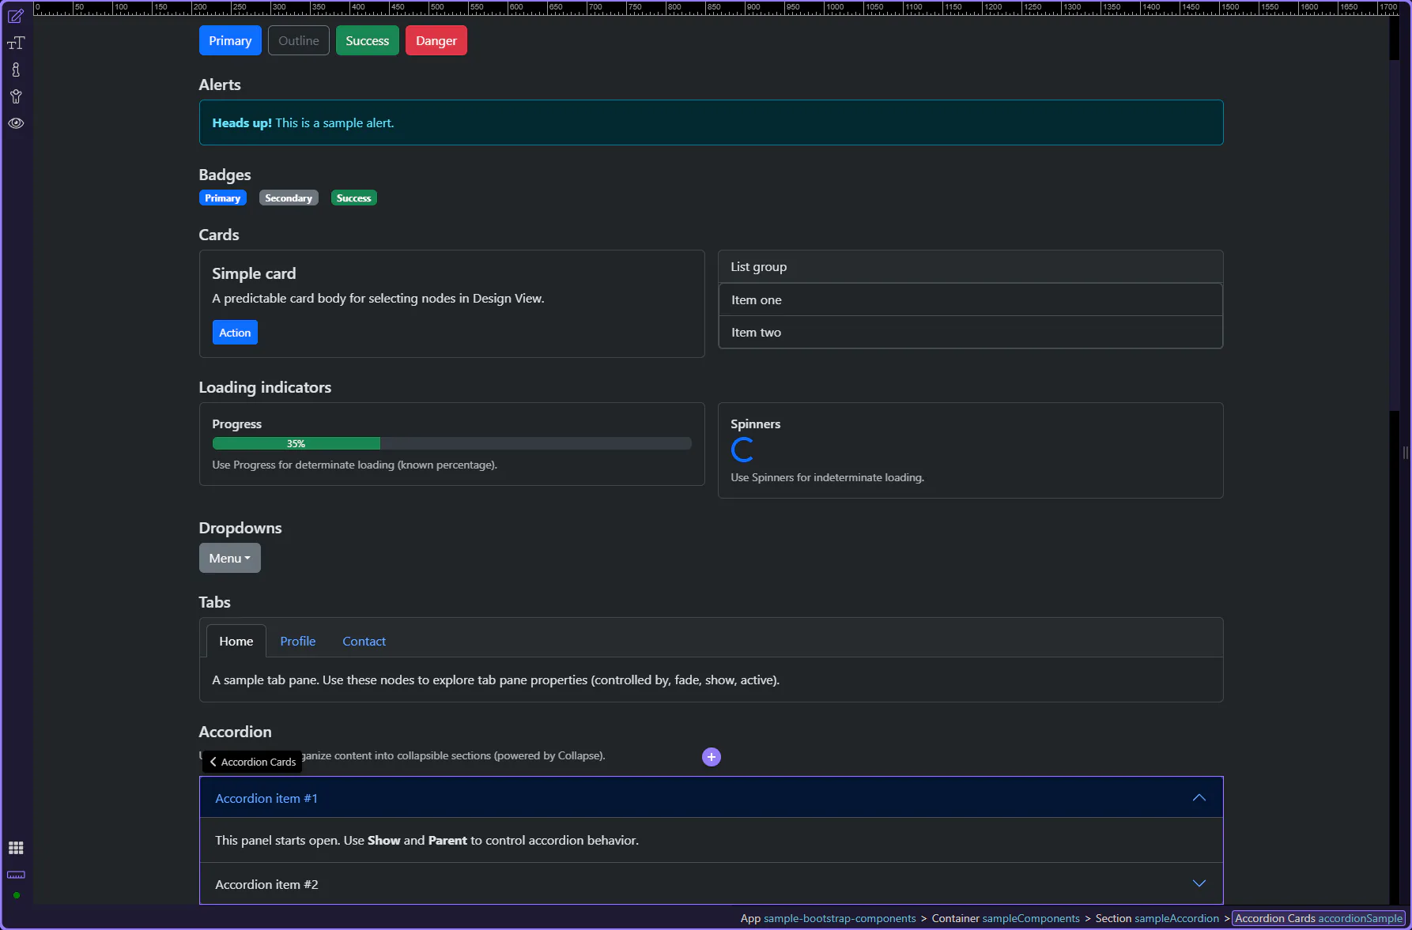Switch to the Contact tab
Viewport: 1412px width, 930px height.
(x=364, y=642)
